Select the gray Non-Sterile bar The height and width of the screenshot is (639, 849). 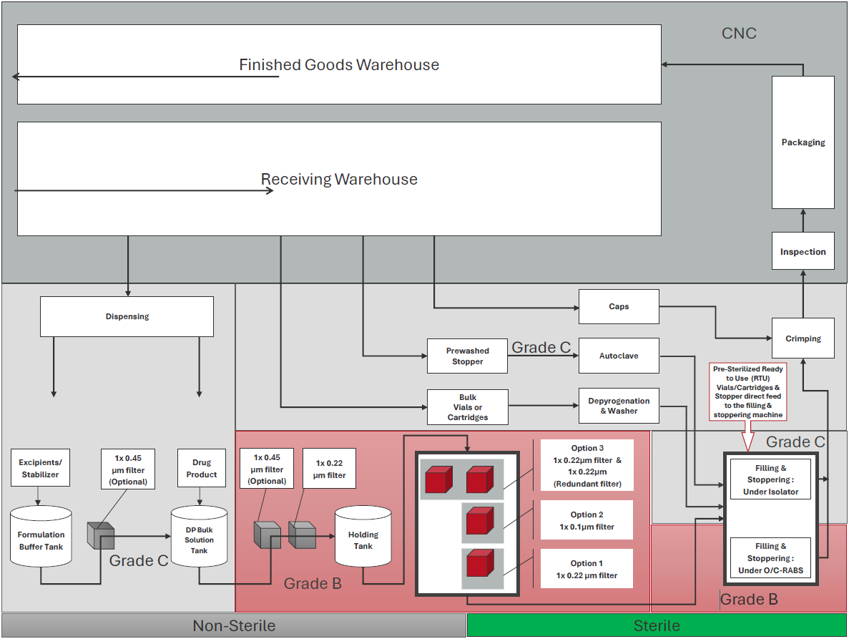click(234, 626)
